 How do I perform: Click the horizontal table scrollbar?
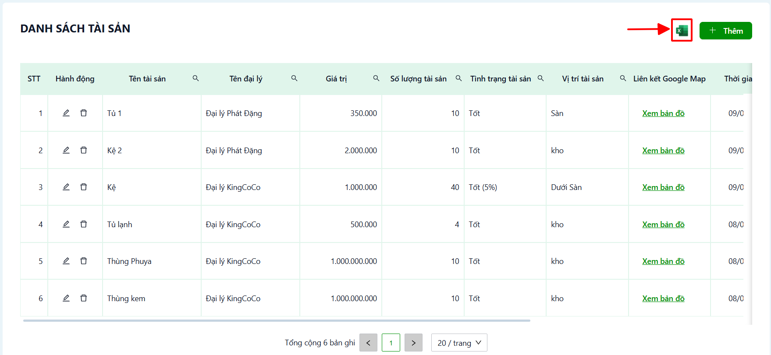pos(277,320)
